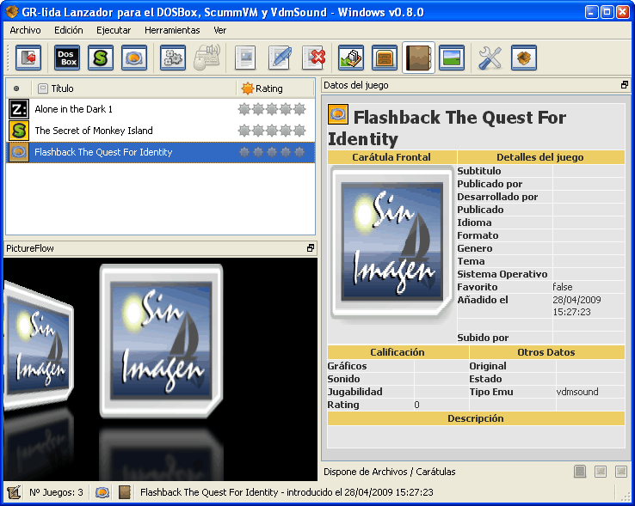Click the Nº Juegos: 3 status text
Screen dimensions: 635x506
point(56,492)
